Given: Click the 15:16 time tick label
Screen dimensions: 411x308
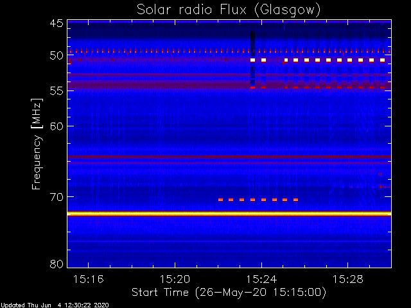Looking at the screenshot, I should (x=89, y=280).
